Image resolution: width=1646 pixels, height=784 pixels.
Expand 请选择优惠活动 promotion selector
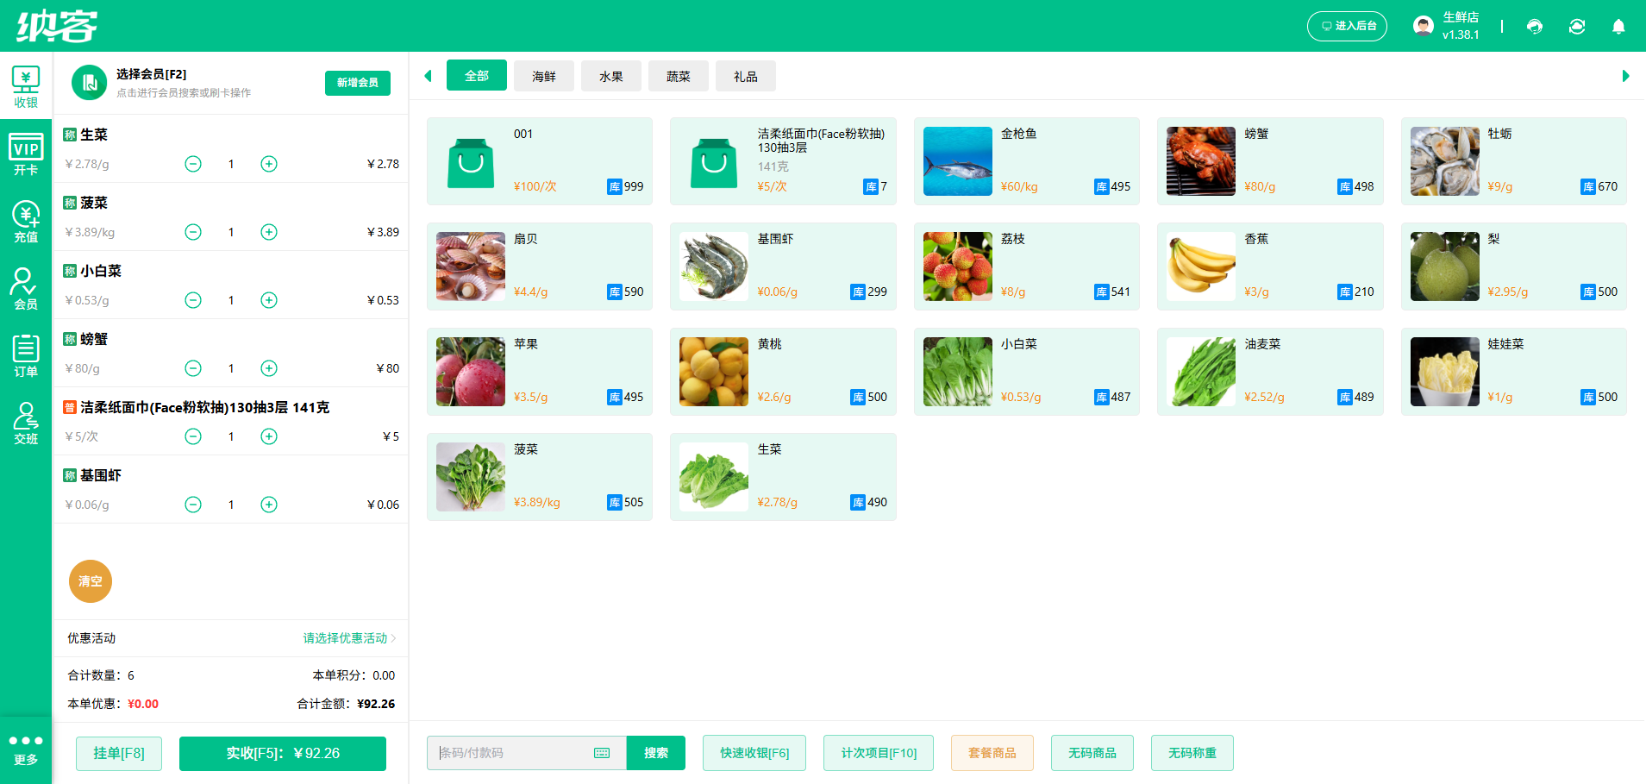tap(349, 638)
